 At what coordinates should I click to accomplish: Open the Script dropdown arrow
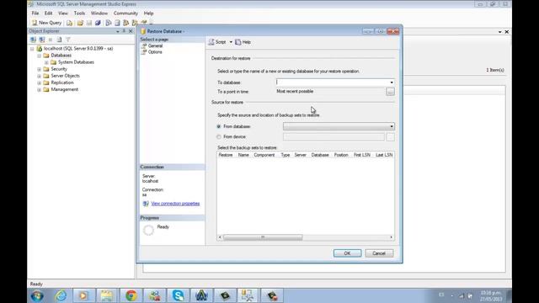tap(231, 42)
